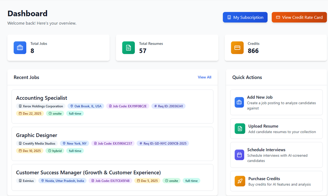The height and width of the screenshot is (196, 328).
Task: Click full-time tag under Accounting Specialist
Action: tap(75, 113)
